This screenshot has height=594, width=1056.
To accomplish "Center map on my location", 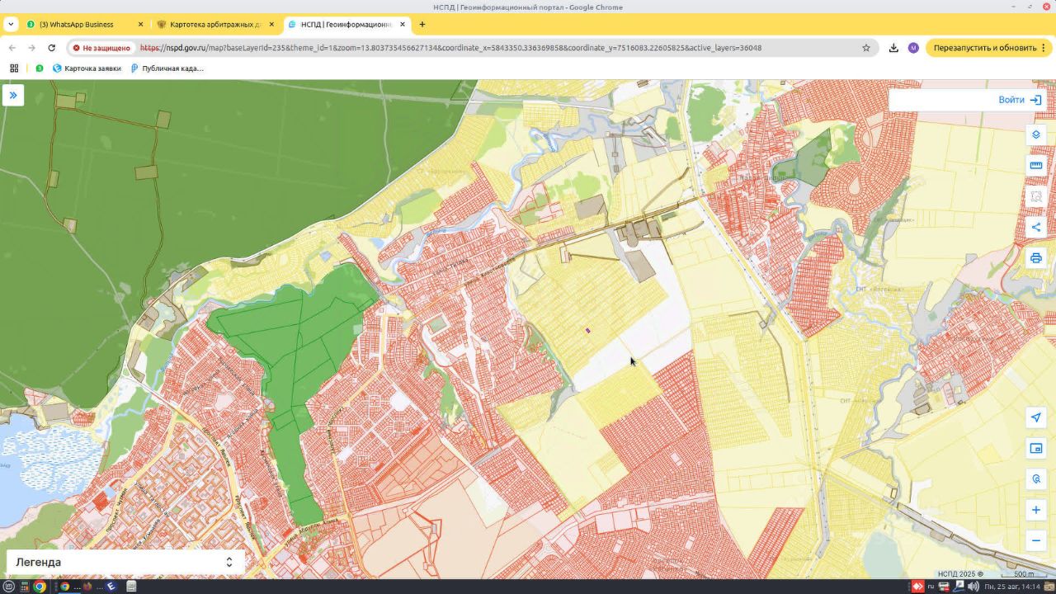I will click(x=1036, y=417).
